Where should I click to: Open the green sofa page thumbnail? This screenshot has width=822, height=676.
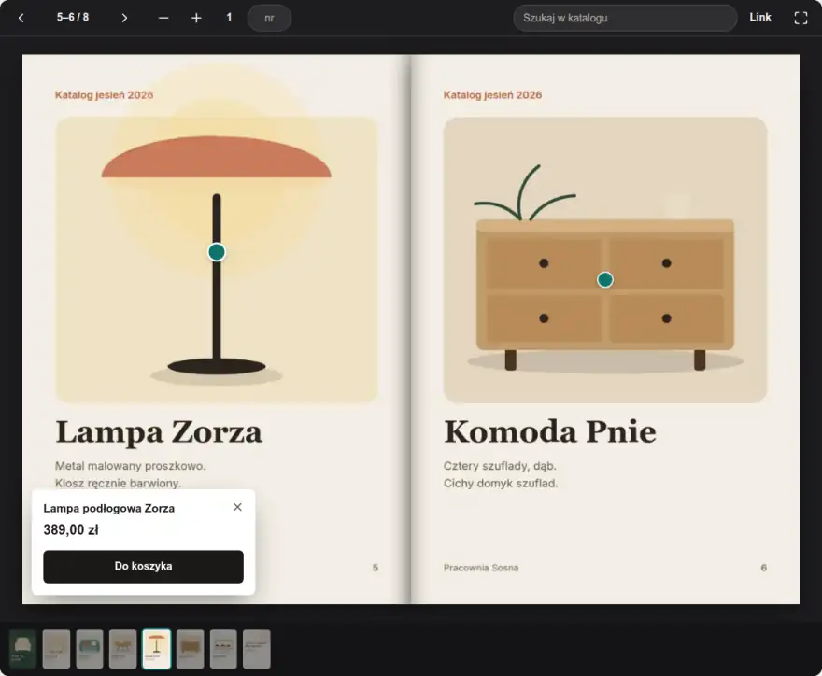[x=90, y=649]
